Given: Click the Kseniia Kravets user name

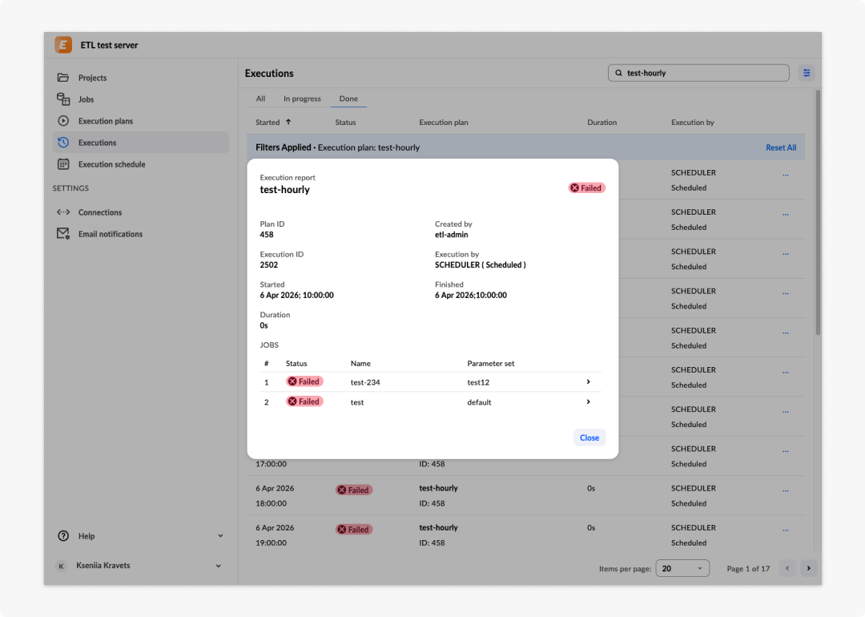Looking at the screenshot, I should 103,565.
